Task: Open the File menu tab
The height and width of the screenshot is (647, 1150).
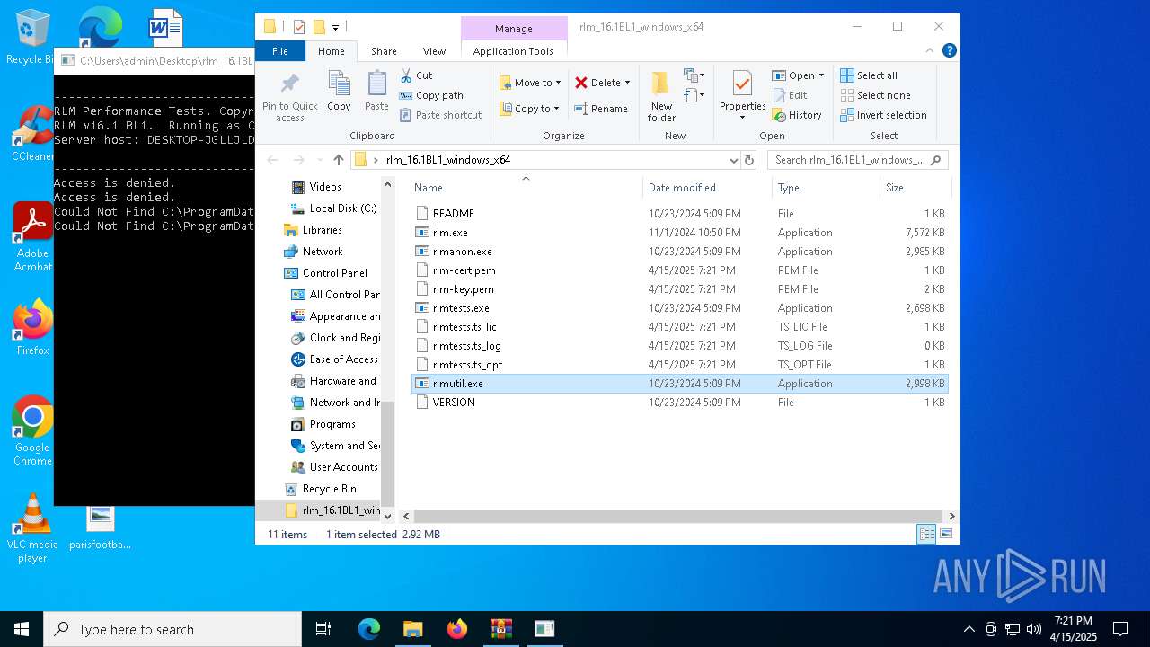Action: tap(280, 51)
